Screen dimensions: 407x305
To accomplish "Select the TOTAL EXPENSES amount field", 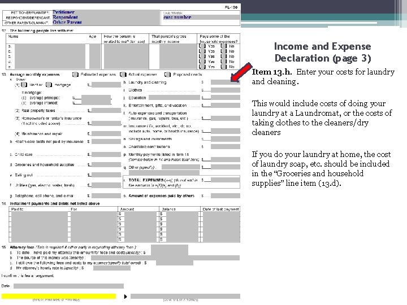I will tap(226, 180).
